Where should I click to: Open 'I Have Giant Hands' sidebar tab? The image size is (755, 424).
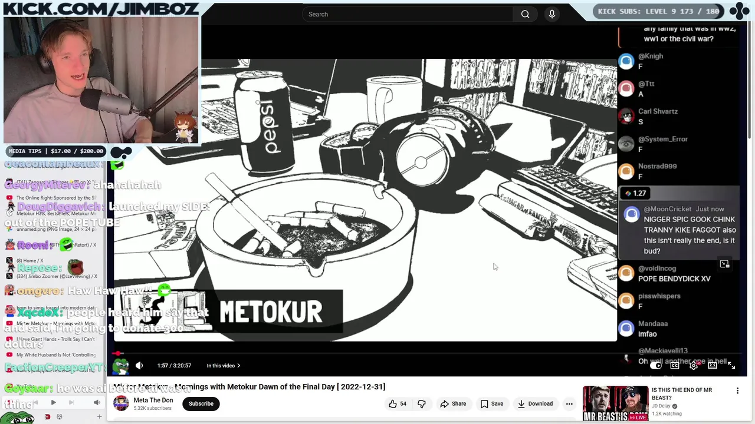point(52,339)
